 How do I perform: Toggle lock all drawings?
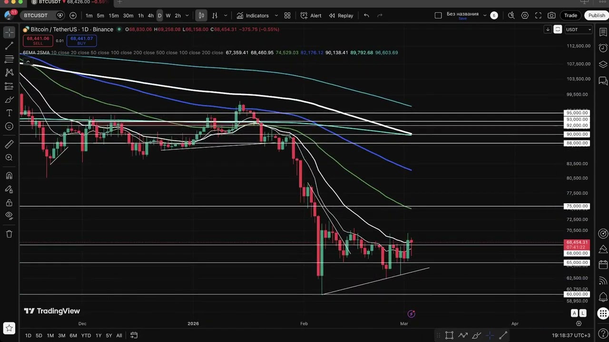coord(9,203)
